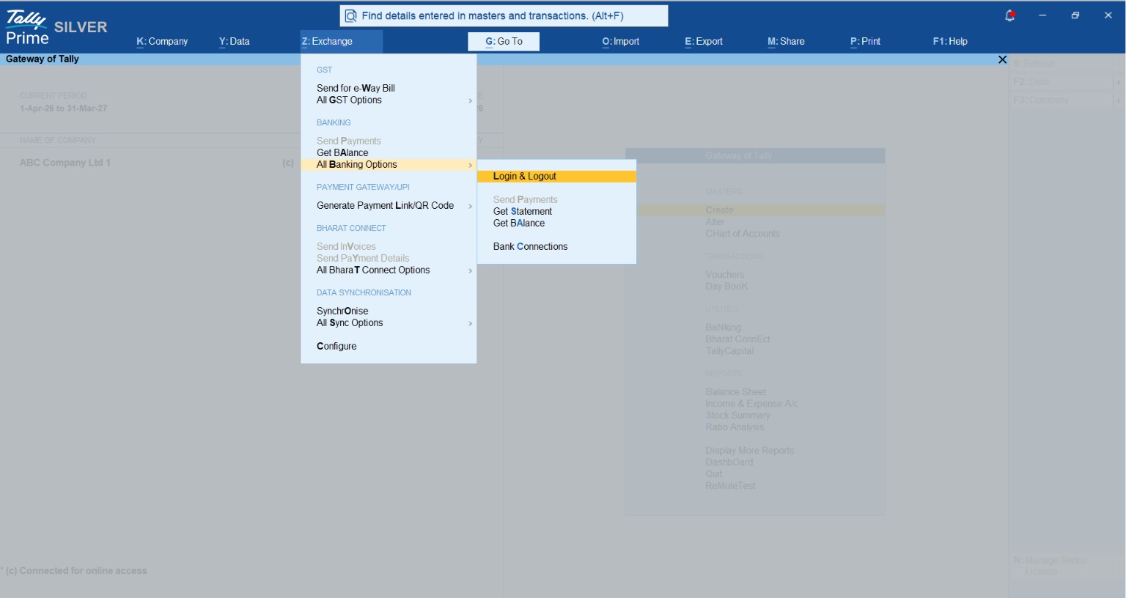The image size is (1126, 598).
Task: Expand All GST Options submenu arrow
Action: [x=470, y=100]
